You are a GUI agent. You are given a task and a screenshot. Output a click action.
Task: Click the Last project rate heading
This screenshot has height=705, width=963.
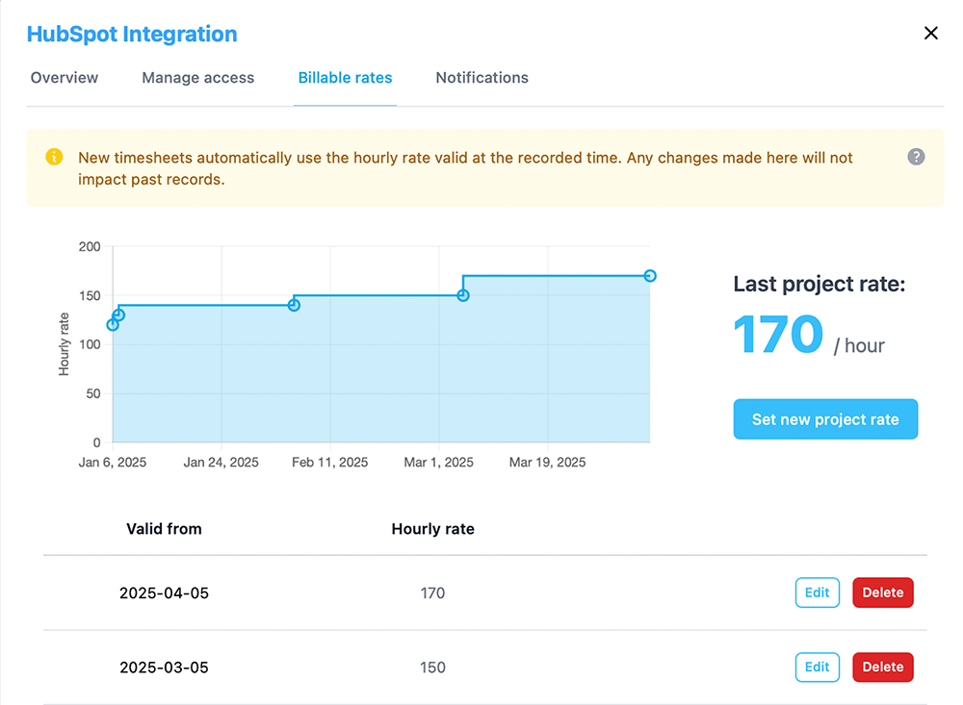820,284
